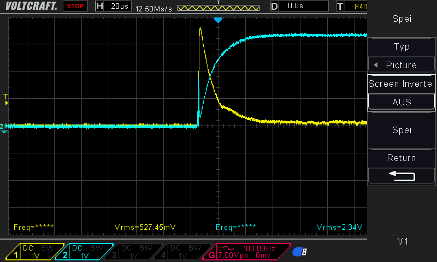Open the generator G 100.00Hz tab

(247, 252)
